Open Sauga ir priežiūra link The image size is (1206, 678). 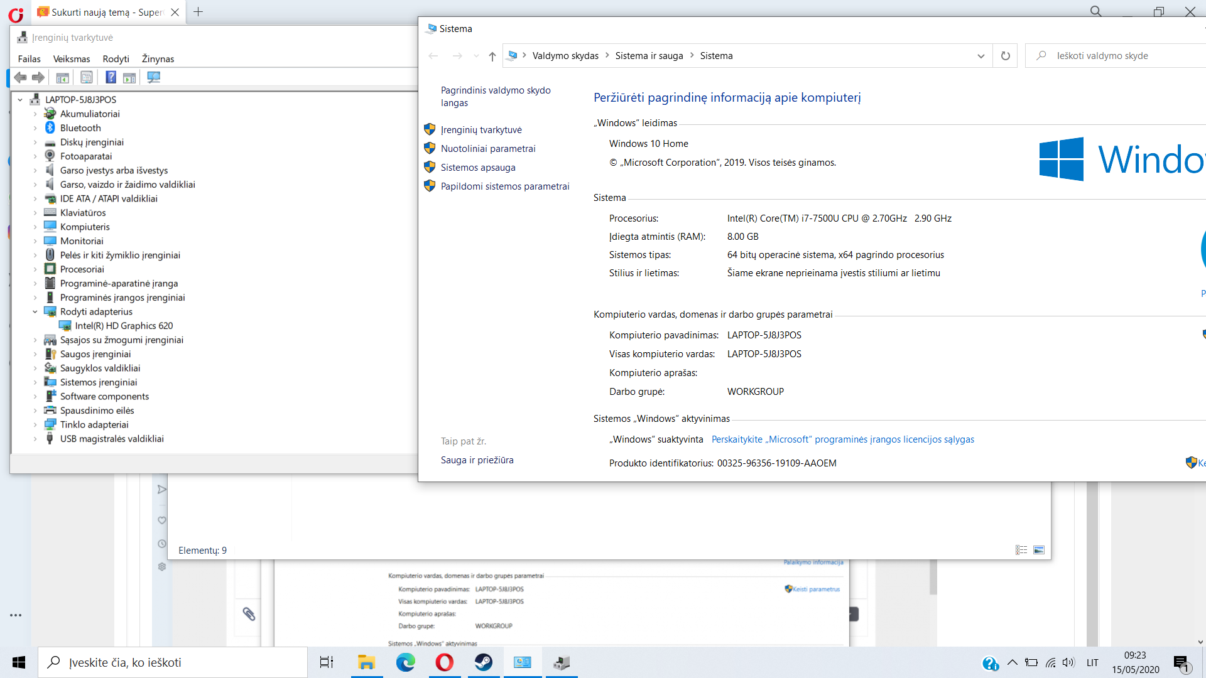pyautogui.click(x=477, y=460)
